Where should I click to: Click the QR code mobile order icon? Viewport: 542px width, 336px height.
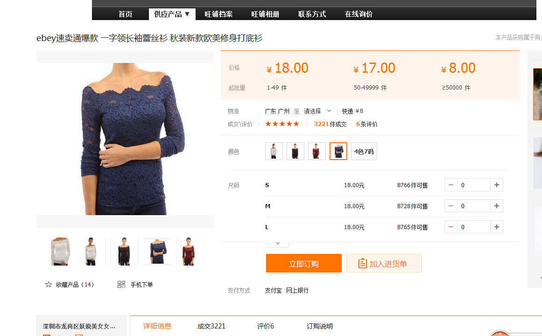121,284
